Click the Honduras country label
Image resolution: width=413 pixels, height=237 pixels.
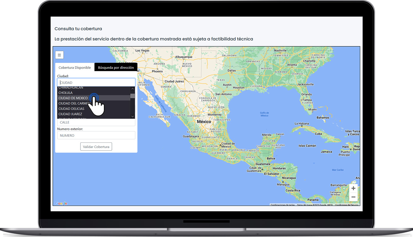click(279, 168)
